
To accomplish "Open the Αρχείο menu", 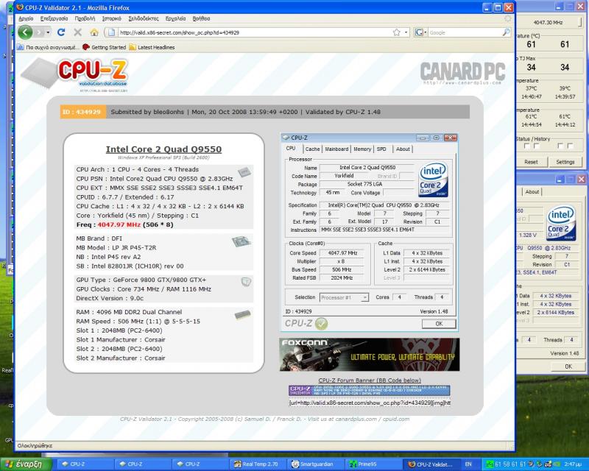I will [26, 18].
